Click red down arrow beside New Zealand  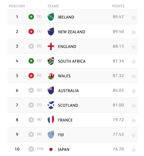coord(31,32)
